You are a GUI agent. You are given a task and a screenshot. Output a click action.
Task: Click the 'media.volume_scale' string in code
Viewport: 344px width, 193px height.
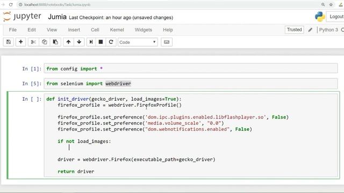173,123
